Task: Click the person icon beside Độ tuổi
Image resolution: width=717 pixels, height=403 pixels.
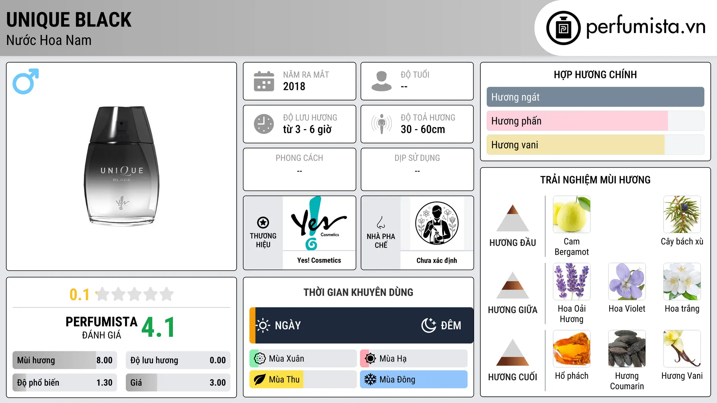Action: click(382, 81)
